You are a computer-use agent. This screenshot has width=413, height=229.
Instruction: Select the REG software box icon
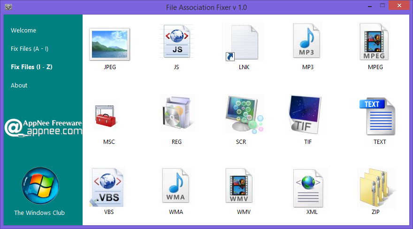click(x=177, y=112)
